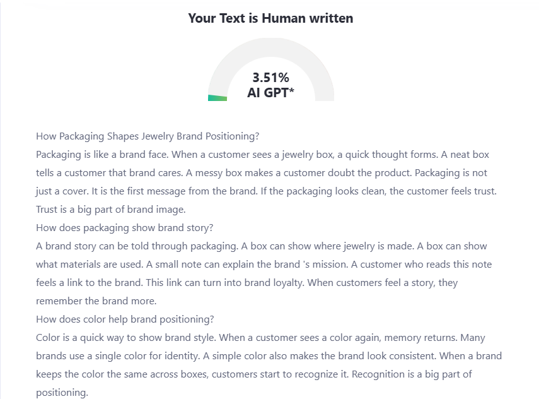This screenshot has width=539, height=399.
Task: Click the last word "positioning." at the bottom
Action: tap(62, 393)
